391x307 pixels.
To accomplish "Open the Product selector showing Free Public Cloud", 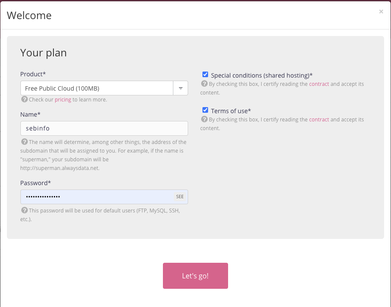I will pyautogui.click(x=96, y=88).
